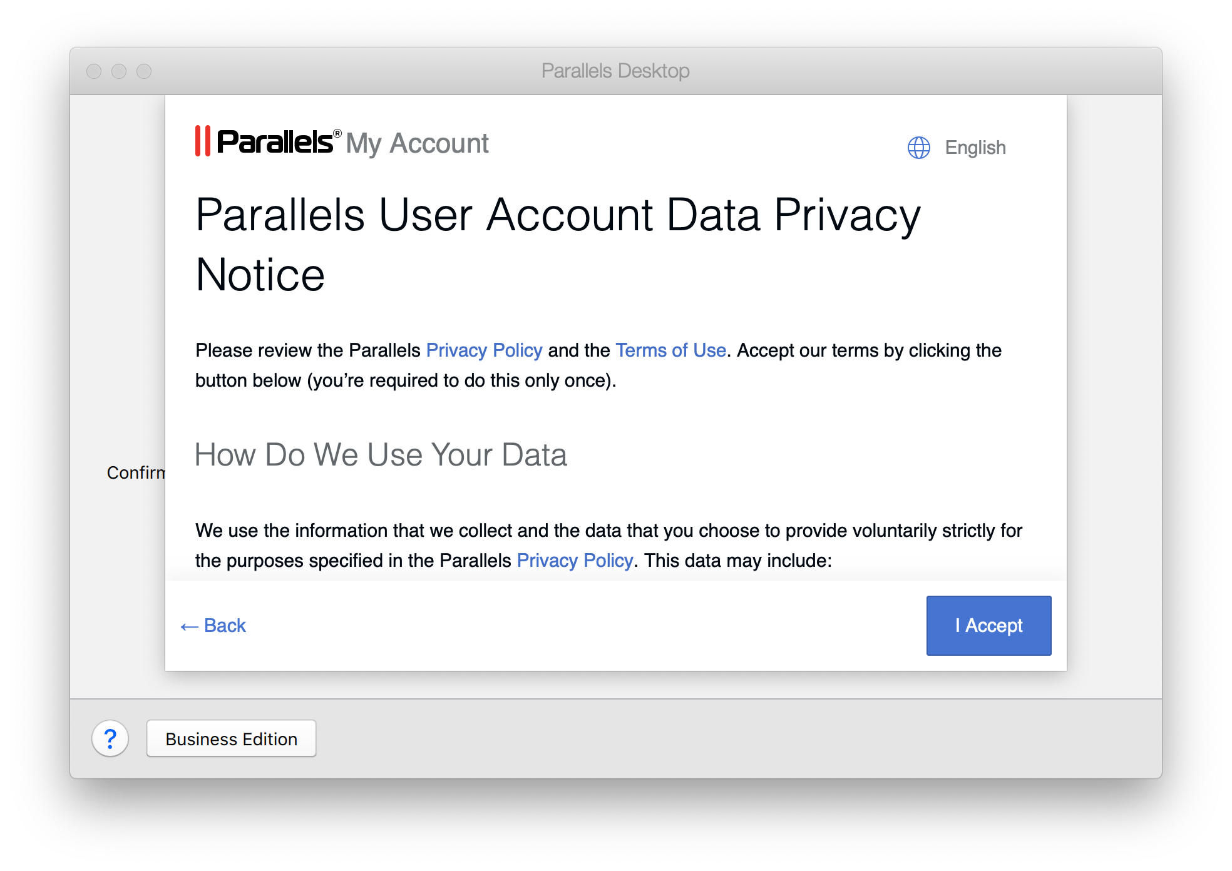Click the red Parallels logo bars

click(202, 141)
